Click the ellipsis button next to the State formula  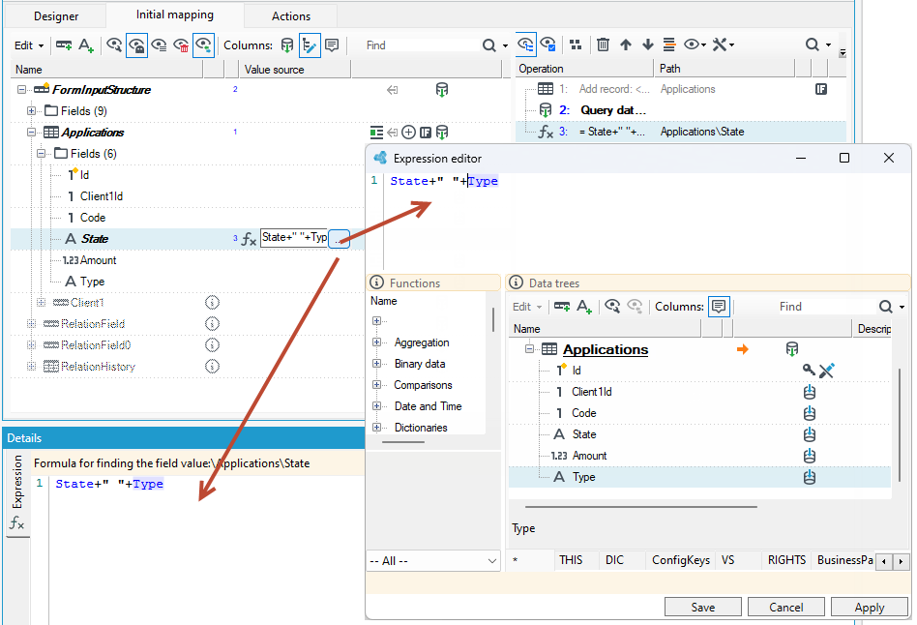coord(340,239)
